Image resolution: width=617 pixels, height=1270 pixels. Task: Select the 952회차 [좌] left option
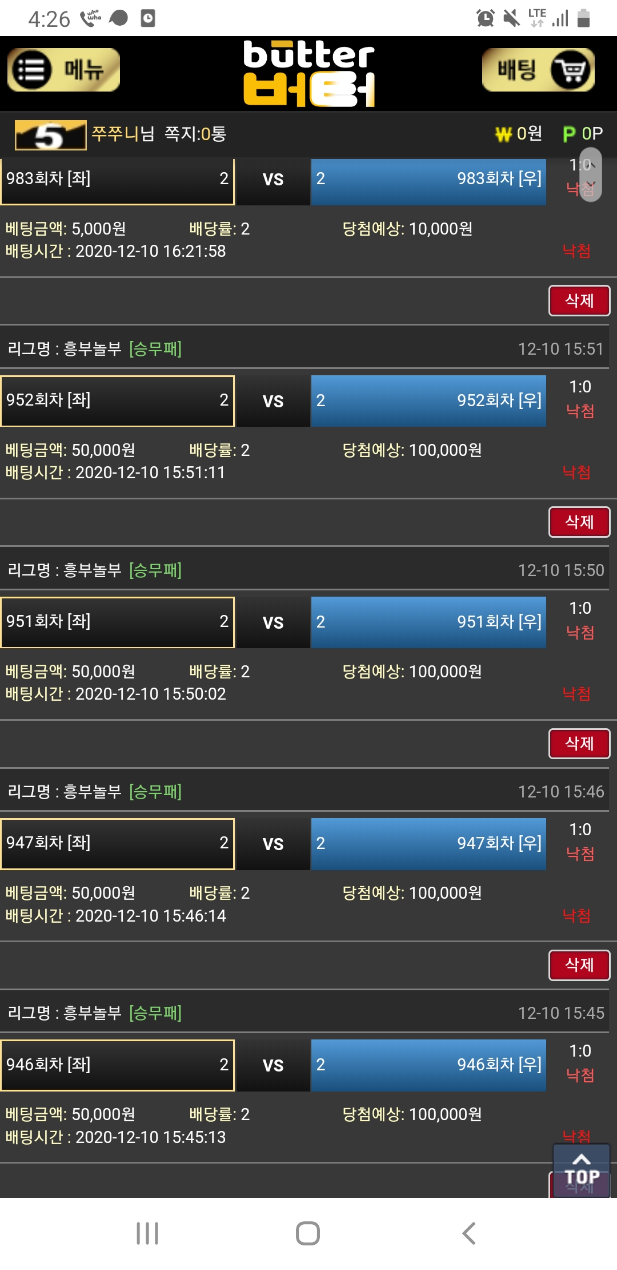[117, 400]
